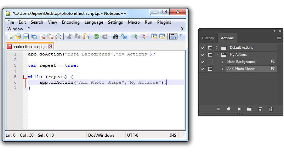Click the Close document toolbar icon
Screen dimensions: 284x153
point(42,36)
